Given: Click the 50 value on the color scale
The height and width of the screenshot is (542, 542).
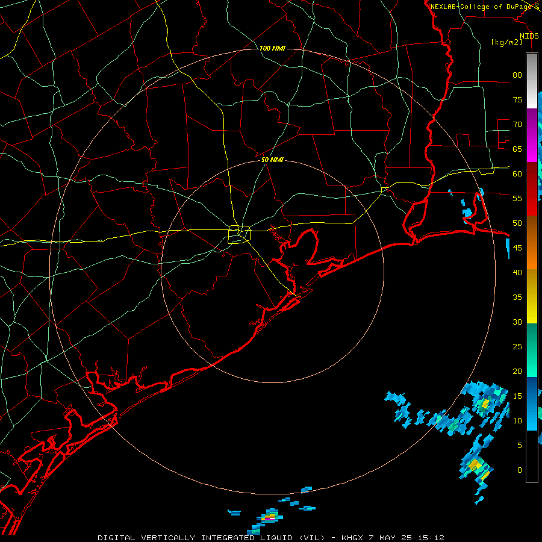Looking at the screenshot, I should [517, 223].
